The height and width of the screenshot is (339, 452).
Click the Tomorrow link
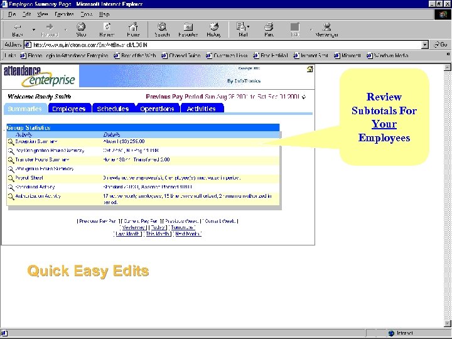tap(182, 228)
